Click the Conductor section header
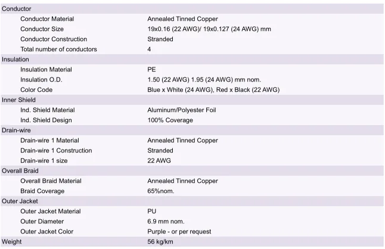 (x=17, y=9)
